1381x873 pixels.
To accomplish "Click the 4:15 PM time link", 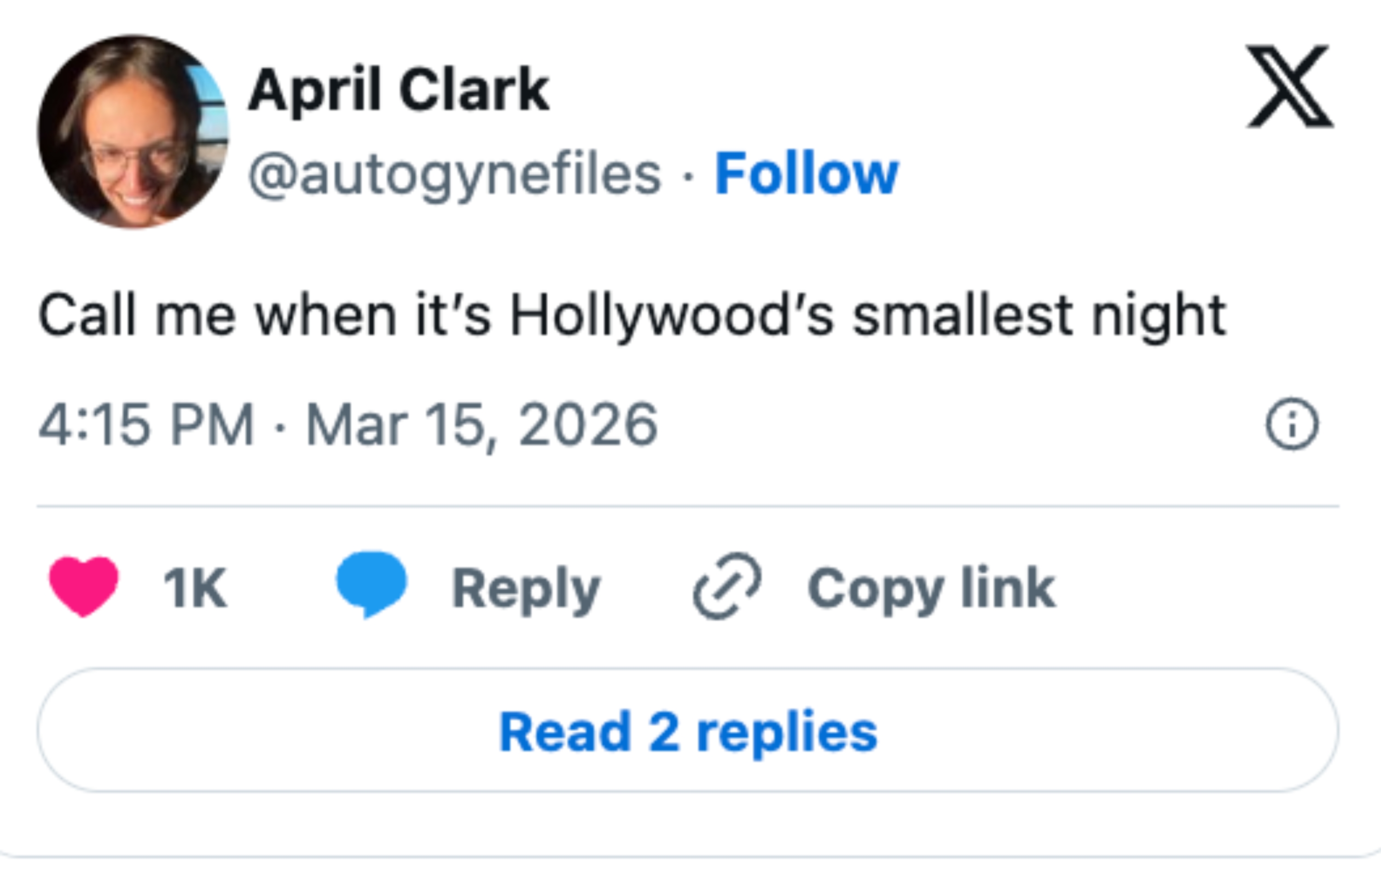I will 149,422.
